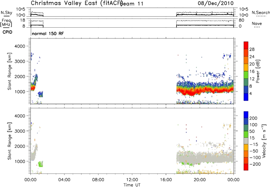Click the '12:00' time tick label
Image resolution: width=270 pixels, height=187 pixels.
point(132,180)
